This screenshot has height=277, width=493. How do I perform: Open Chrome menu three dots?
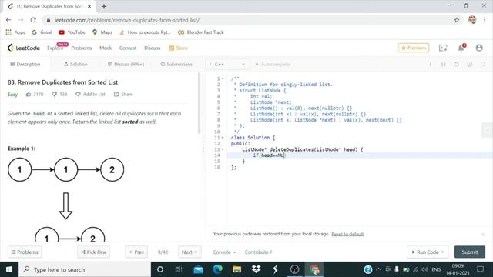pos(485,20)
